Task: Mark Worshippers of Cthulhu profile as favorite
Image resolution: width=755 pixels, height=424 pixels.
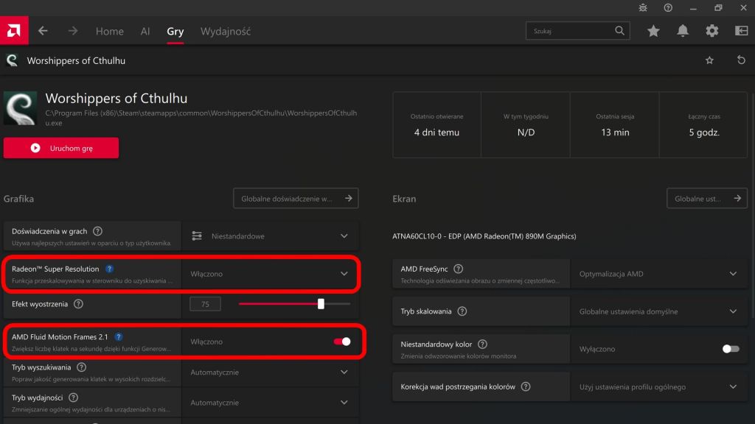Action: click(x=709, y=60)
